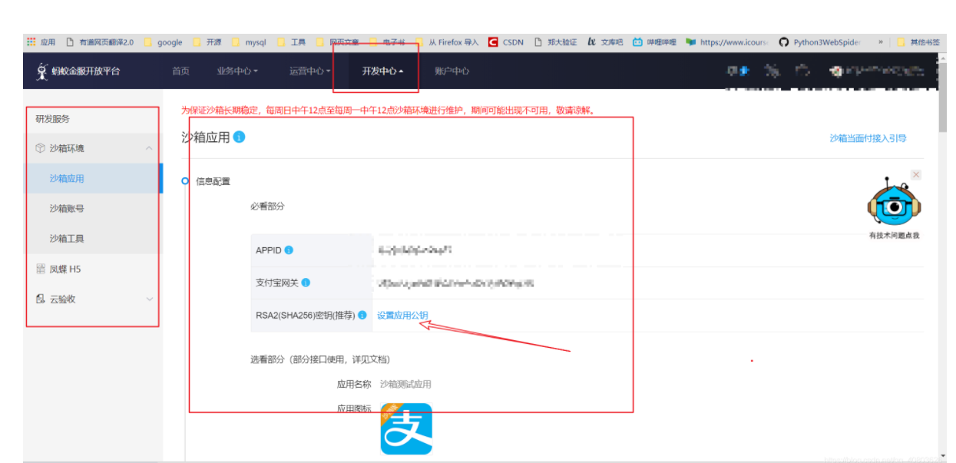Open the Python3WebSpider GitHub bookmark
The width and height of the screenshot is (956, 463).
pyautogui.click(x=820, y=42)
